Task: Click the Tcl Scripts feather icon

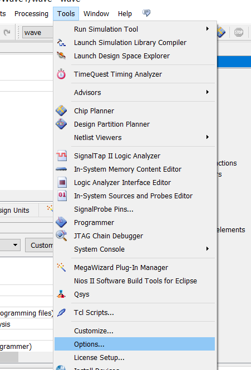Action: tap(61, 313)
